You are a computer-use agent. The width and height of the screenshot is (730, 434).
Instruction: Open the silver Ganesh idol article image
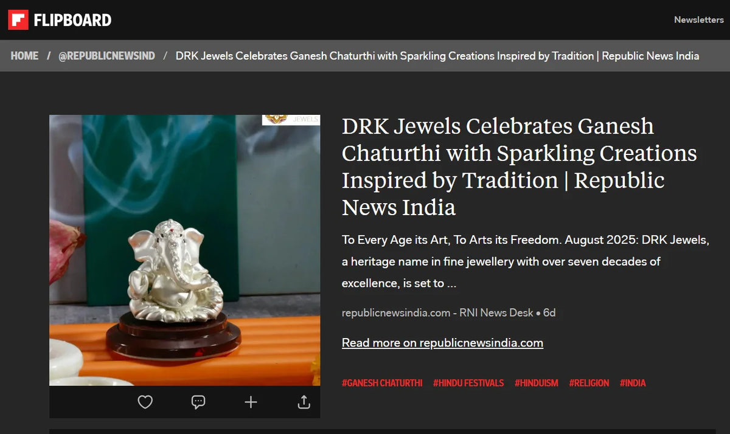[185, 250]
